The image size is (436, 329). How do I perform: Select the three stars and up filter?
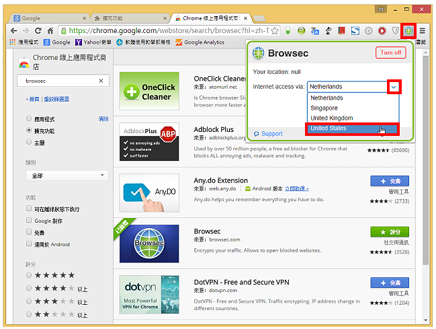coord(29,301)
